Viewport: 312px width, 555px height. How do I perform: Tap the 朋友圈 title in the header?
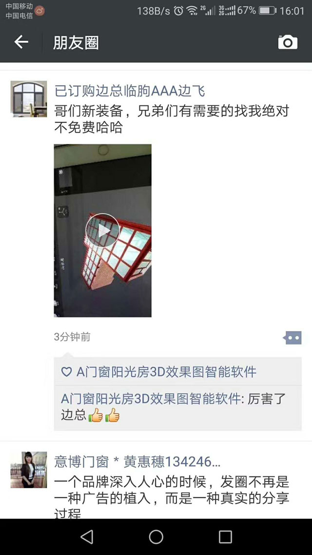[76, 43]
